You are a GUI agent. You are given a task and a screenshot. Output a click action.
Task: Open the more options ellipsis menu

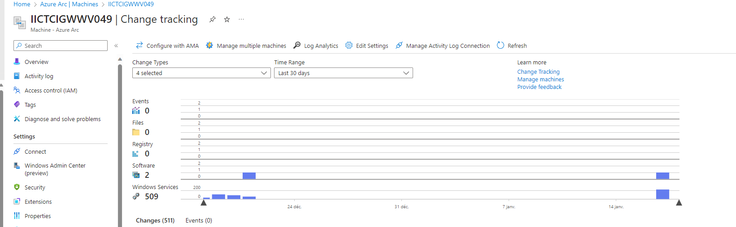tap(241, 19)
